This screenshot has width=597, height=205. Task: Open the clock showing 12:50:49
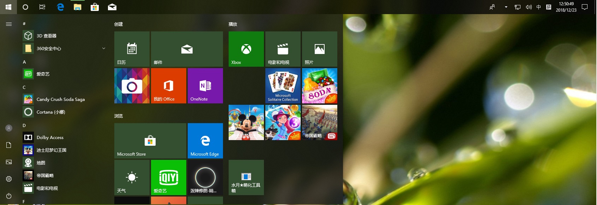566,7
